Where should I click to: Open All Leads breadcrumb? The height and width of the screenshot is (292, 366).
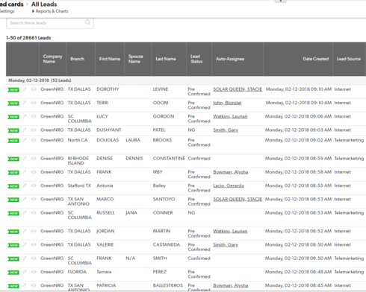point(44,4)
